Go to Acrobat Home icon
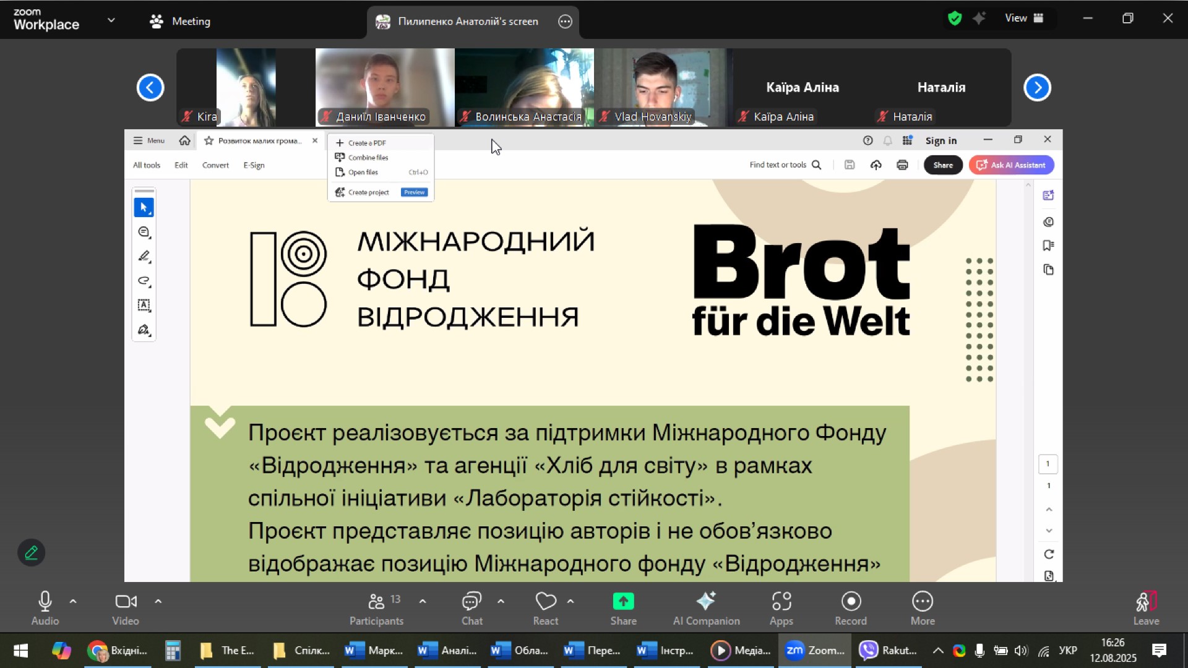Viewport: 1188px width, 668px height. (x=184, y=140)
